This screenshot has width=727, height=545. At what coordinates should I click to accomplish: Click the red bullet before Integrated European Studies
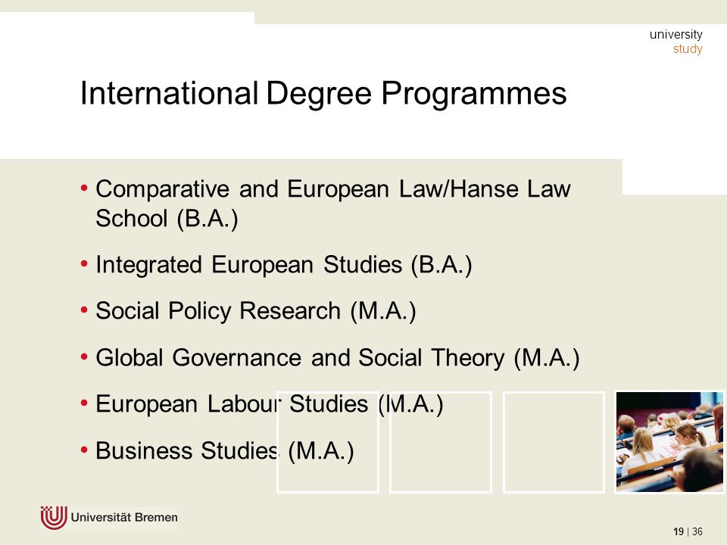pos(84,264)
